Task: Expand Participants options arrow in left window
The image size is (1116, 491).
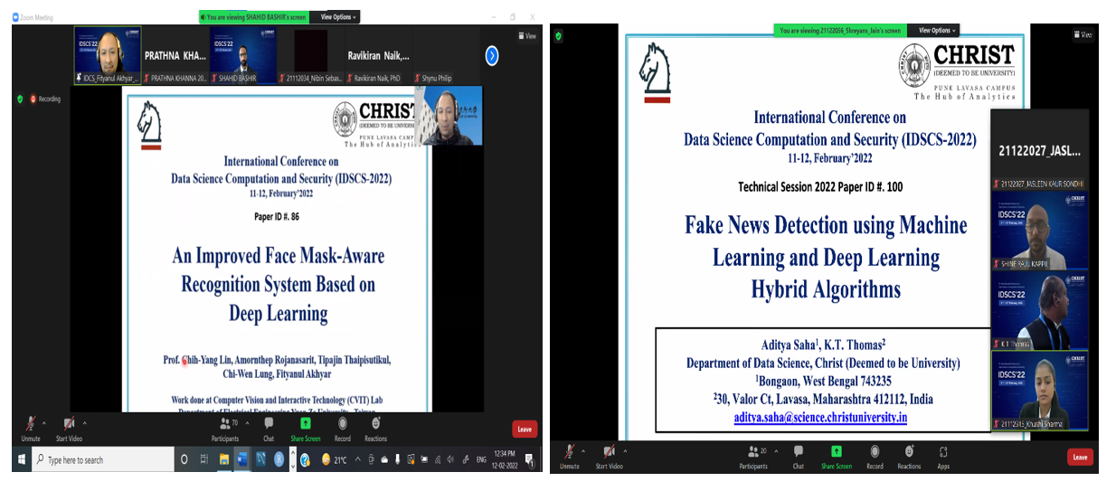Action: coord(247,423)
